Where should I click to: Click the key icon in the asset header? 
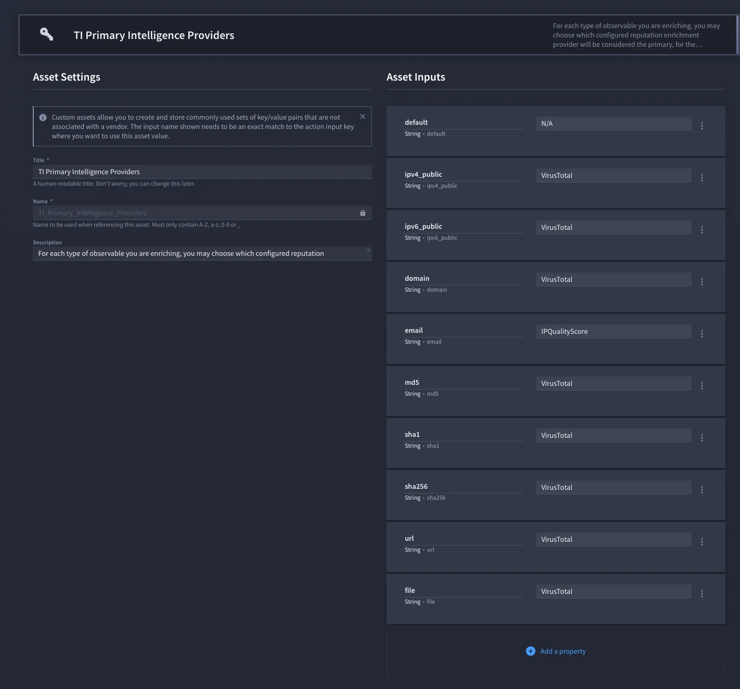47,34
